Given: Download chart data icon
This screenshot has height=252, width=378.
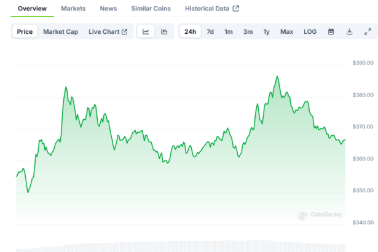Looking at the screenshot, I should pos(349,32).
